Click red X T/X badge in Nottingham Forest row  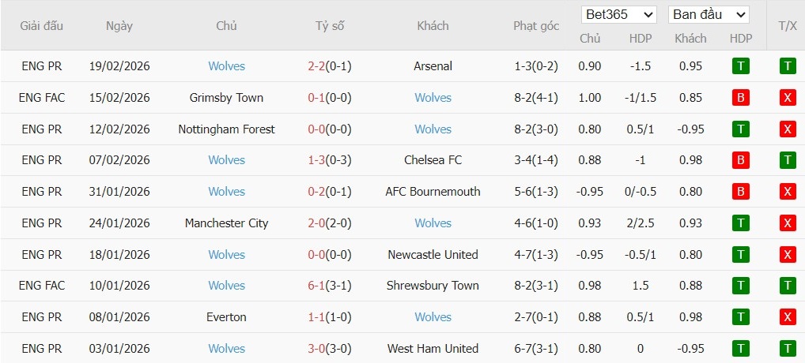pyautogui.click(x=787, y=129)
